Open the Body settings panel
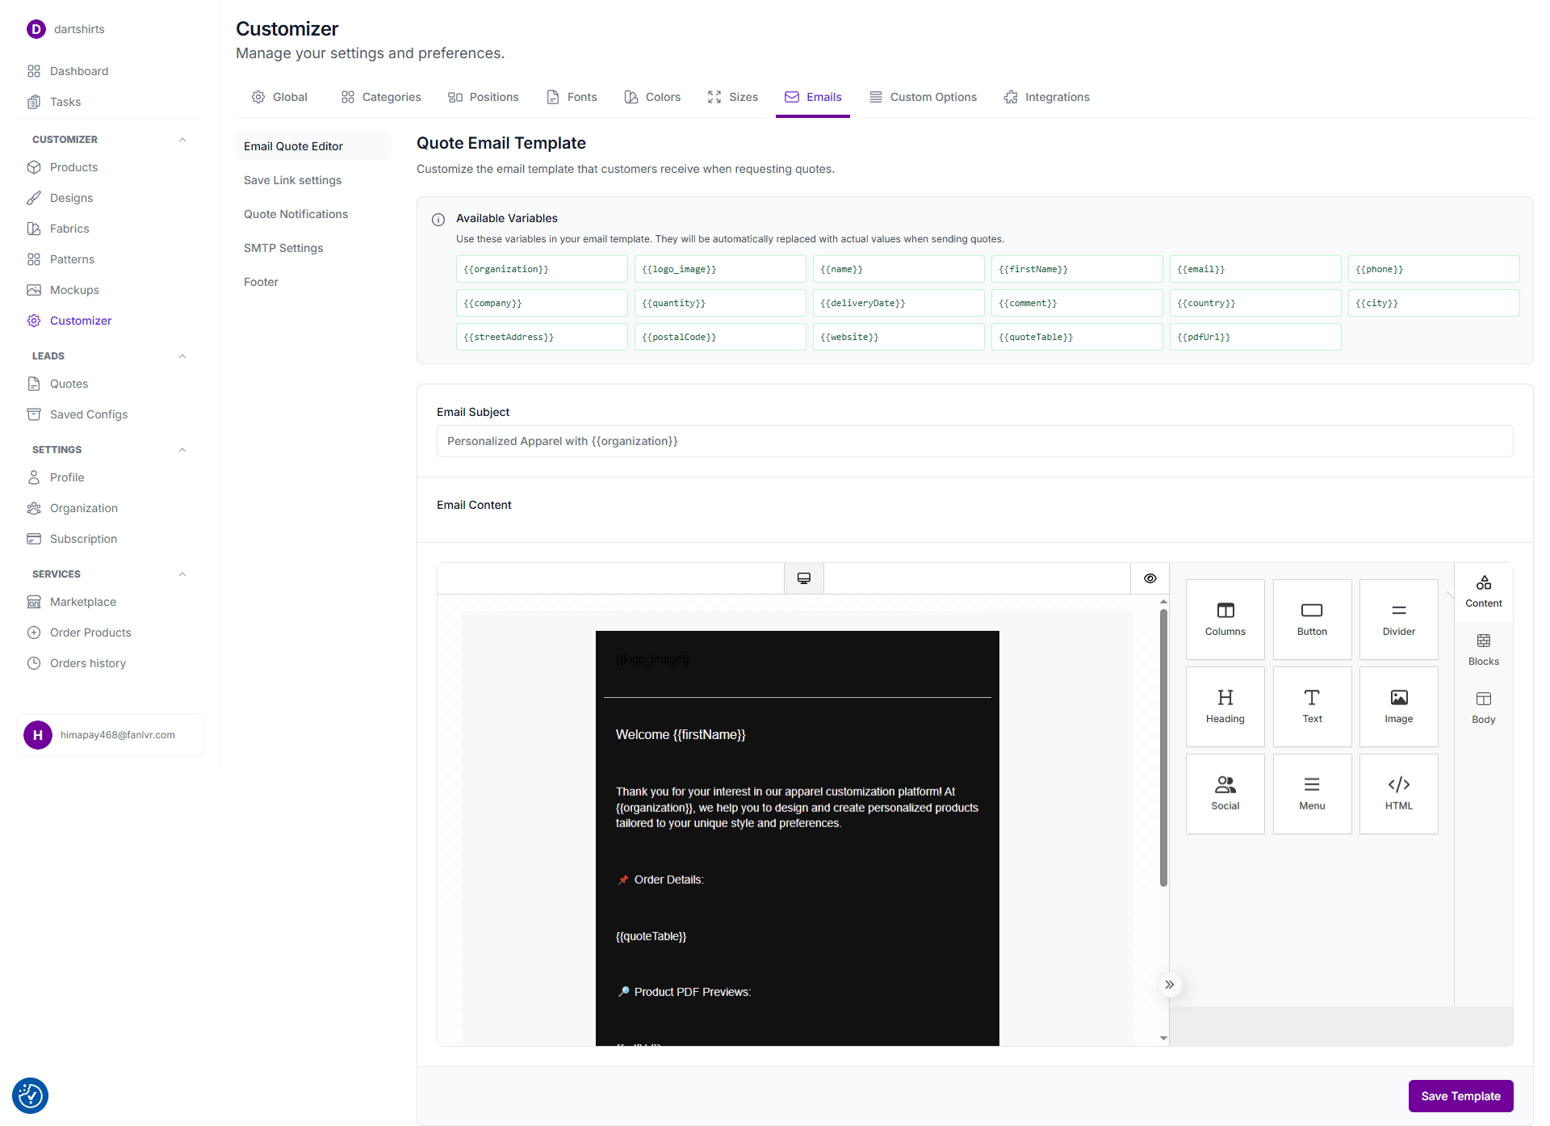 [x=1483, y=706]
